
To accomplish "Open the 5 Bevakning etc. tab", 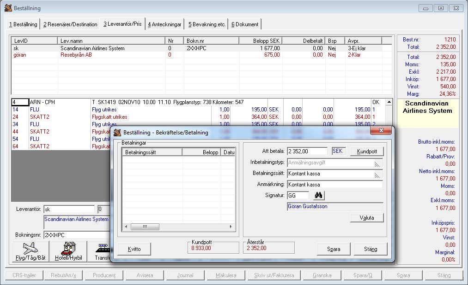I will [x=207, y=24].
